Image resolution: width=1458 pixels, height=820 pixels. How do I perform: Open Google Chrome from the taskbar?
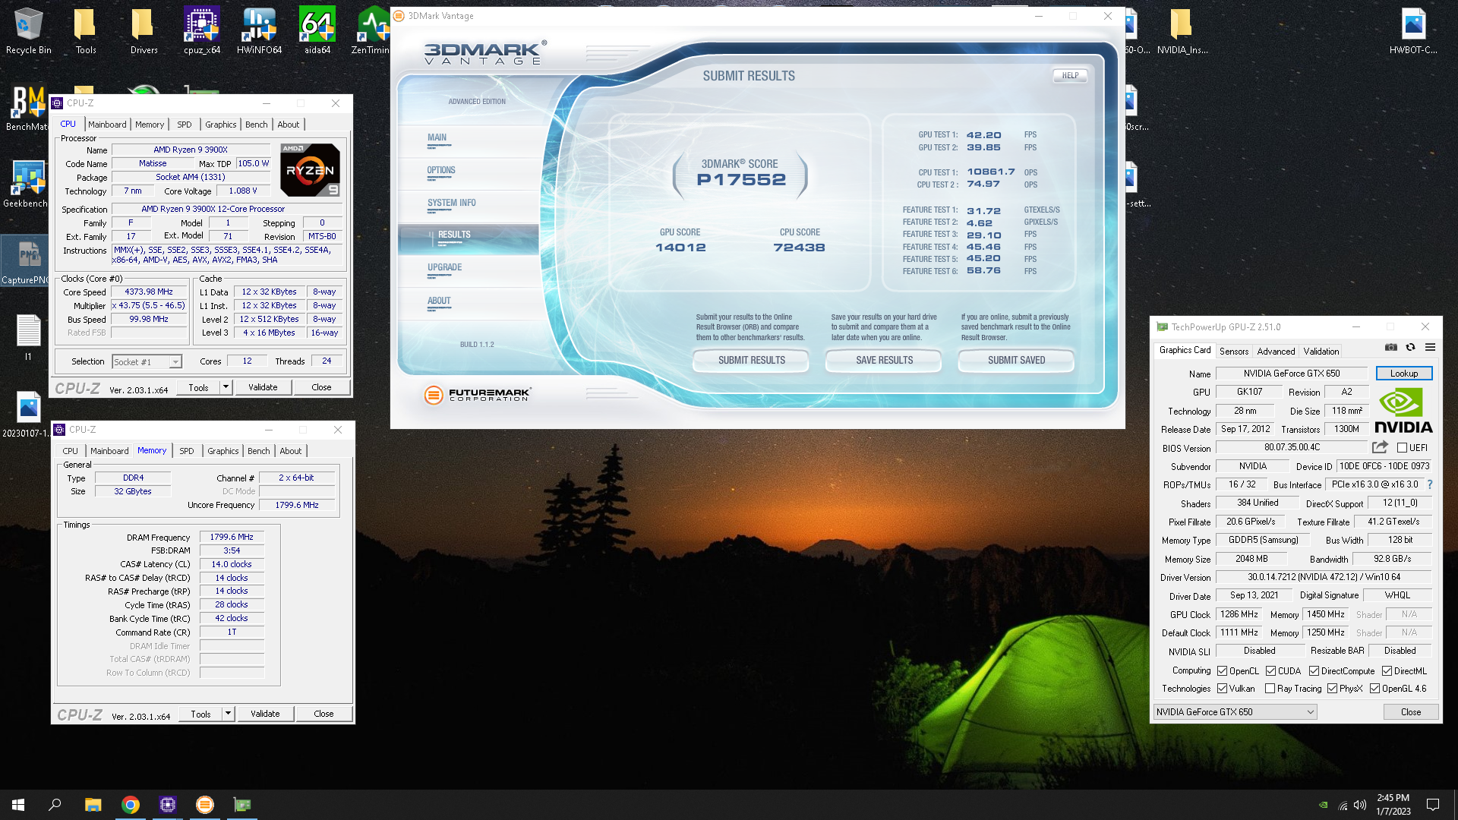pyautogui.click(x=130, y=805)
